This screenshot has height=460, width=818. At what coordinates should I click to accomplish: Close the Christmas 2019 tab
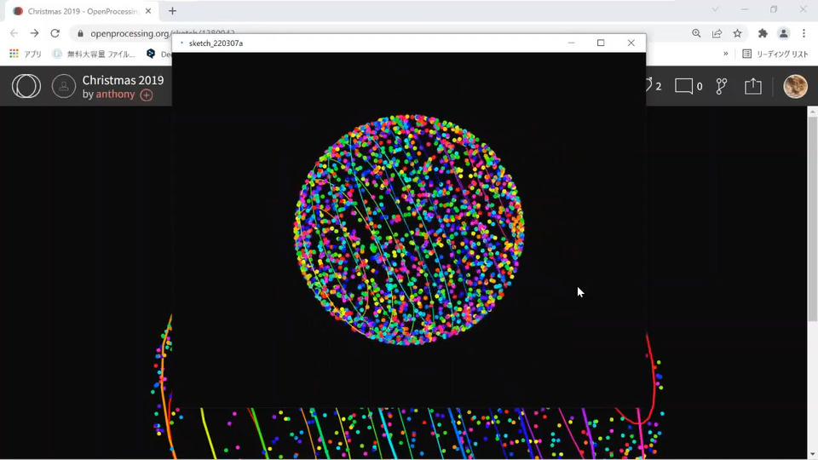coord(148,11)
